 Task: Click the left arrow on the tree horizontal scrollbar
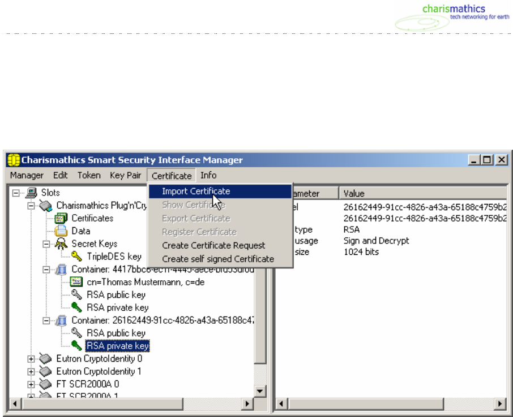(15, 403)
